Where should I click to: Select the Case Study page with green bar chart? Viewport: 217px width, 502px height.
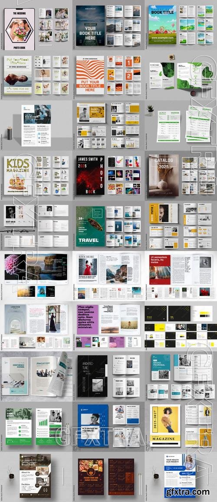(x=49, y=426)
